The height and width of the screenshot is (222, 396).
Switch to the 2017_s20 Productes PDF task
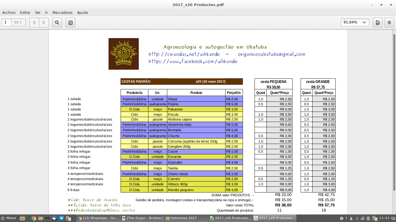275,218
